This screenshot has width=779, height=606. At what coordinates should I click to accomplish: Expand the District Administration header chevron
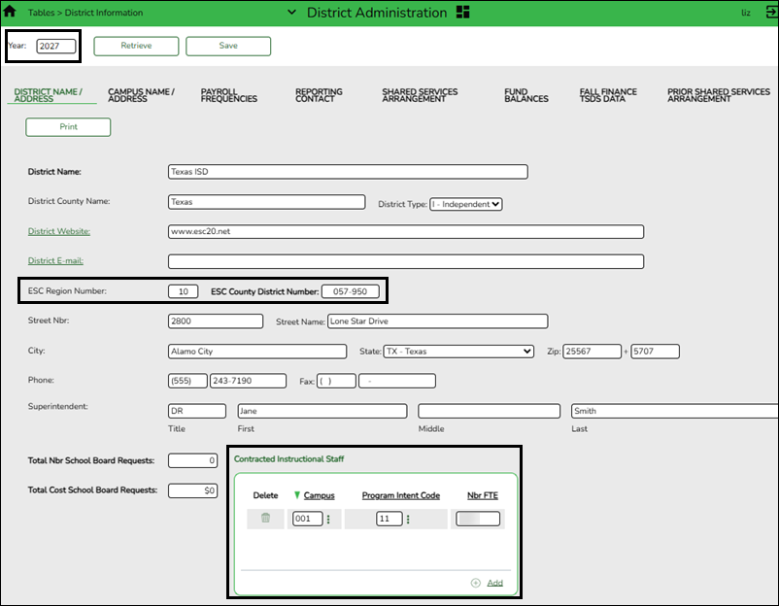(x=291, y=12)
